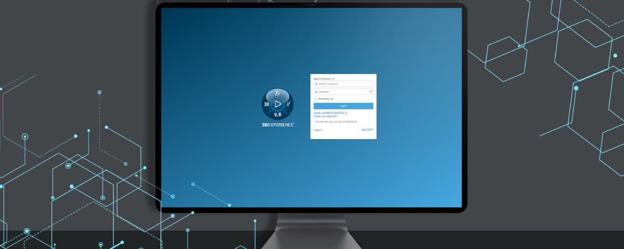
Task: Click the 'Forgot your password?' link
Action: point(326,116)
